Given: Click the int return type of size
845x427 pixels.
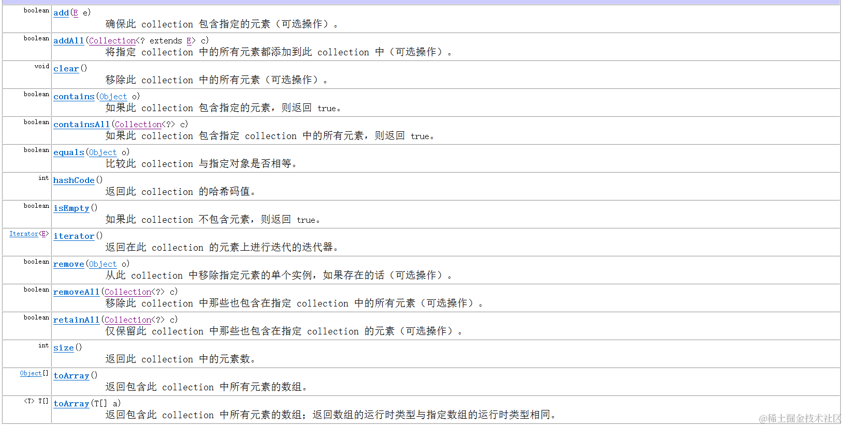Looking at the screenshot, I should (x=43, y=345).
